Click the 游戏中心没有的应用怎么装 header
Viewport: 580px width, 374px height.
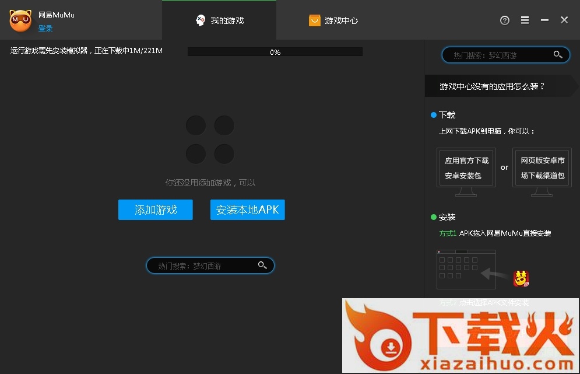[501, 86]
